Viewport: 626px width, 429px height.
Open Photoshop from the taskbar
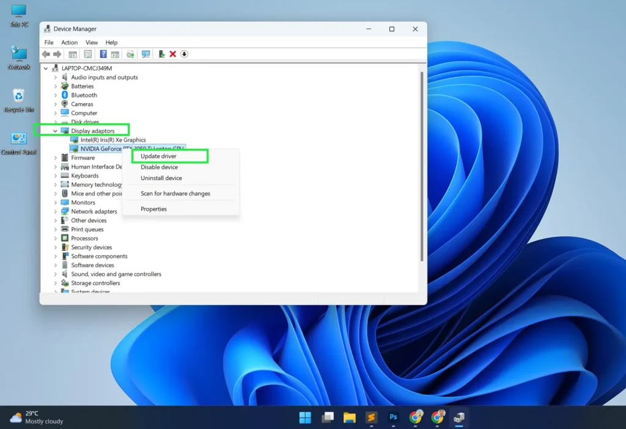coord(393,418)
